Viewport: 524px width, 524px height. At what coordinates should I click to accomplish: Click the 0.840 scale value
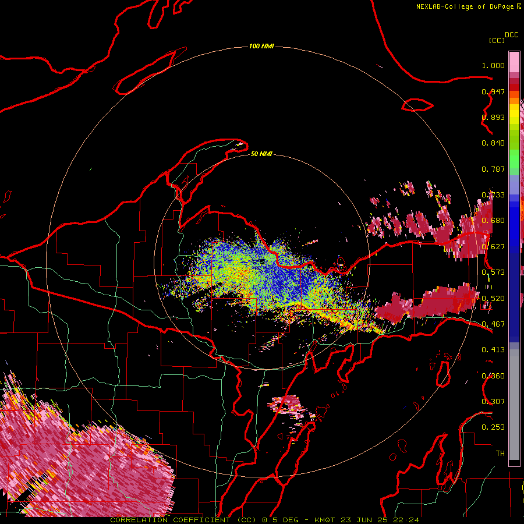click(x=493, y=143)
